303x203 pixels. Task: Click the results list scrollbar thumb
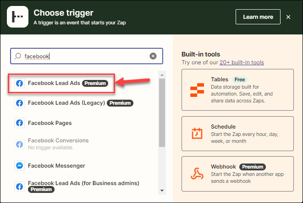pos(162,113)
